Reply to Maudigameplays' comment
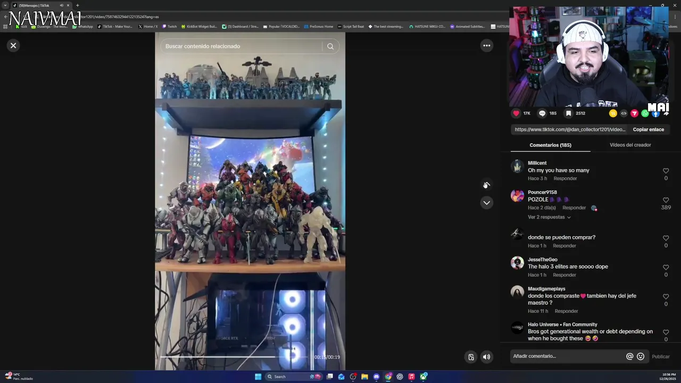Image resolution: width=681 pixels, height=383 pixels. click(x=566, y=311)
